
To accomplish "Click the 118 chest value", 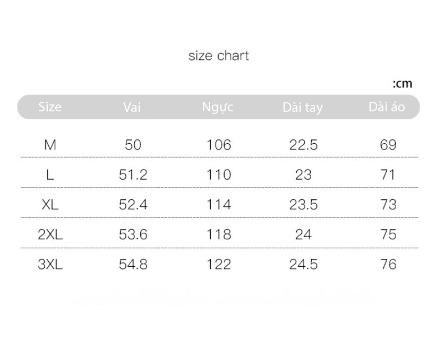I will pyautogui.click(x=219, y=234).
